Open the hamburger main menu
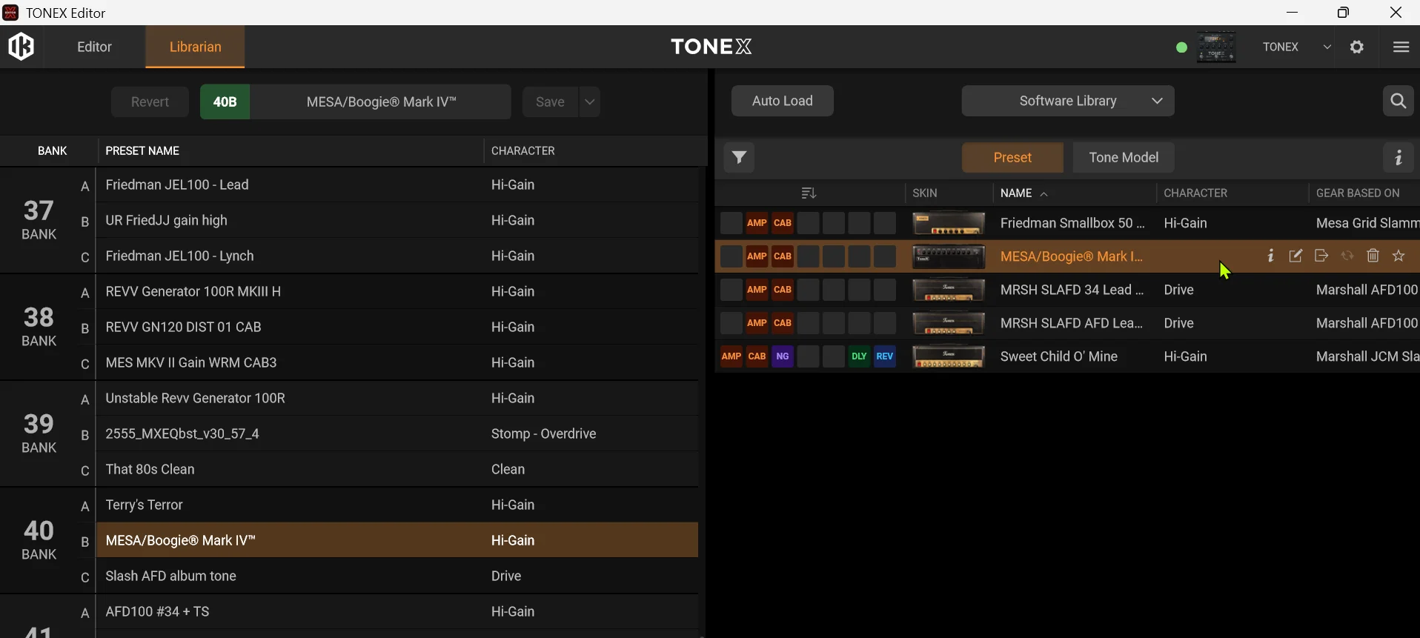 pyautogui.click(x=1401, y=47)
